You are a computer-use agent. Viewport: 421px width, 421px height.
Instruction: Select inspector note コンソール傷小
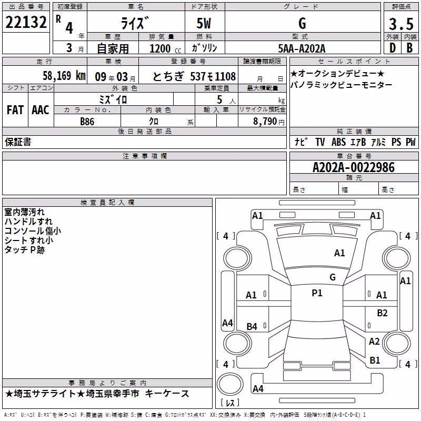[x=33, y=230]
